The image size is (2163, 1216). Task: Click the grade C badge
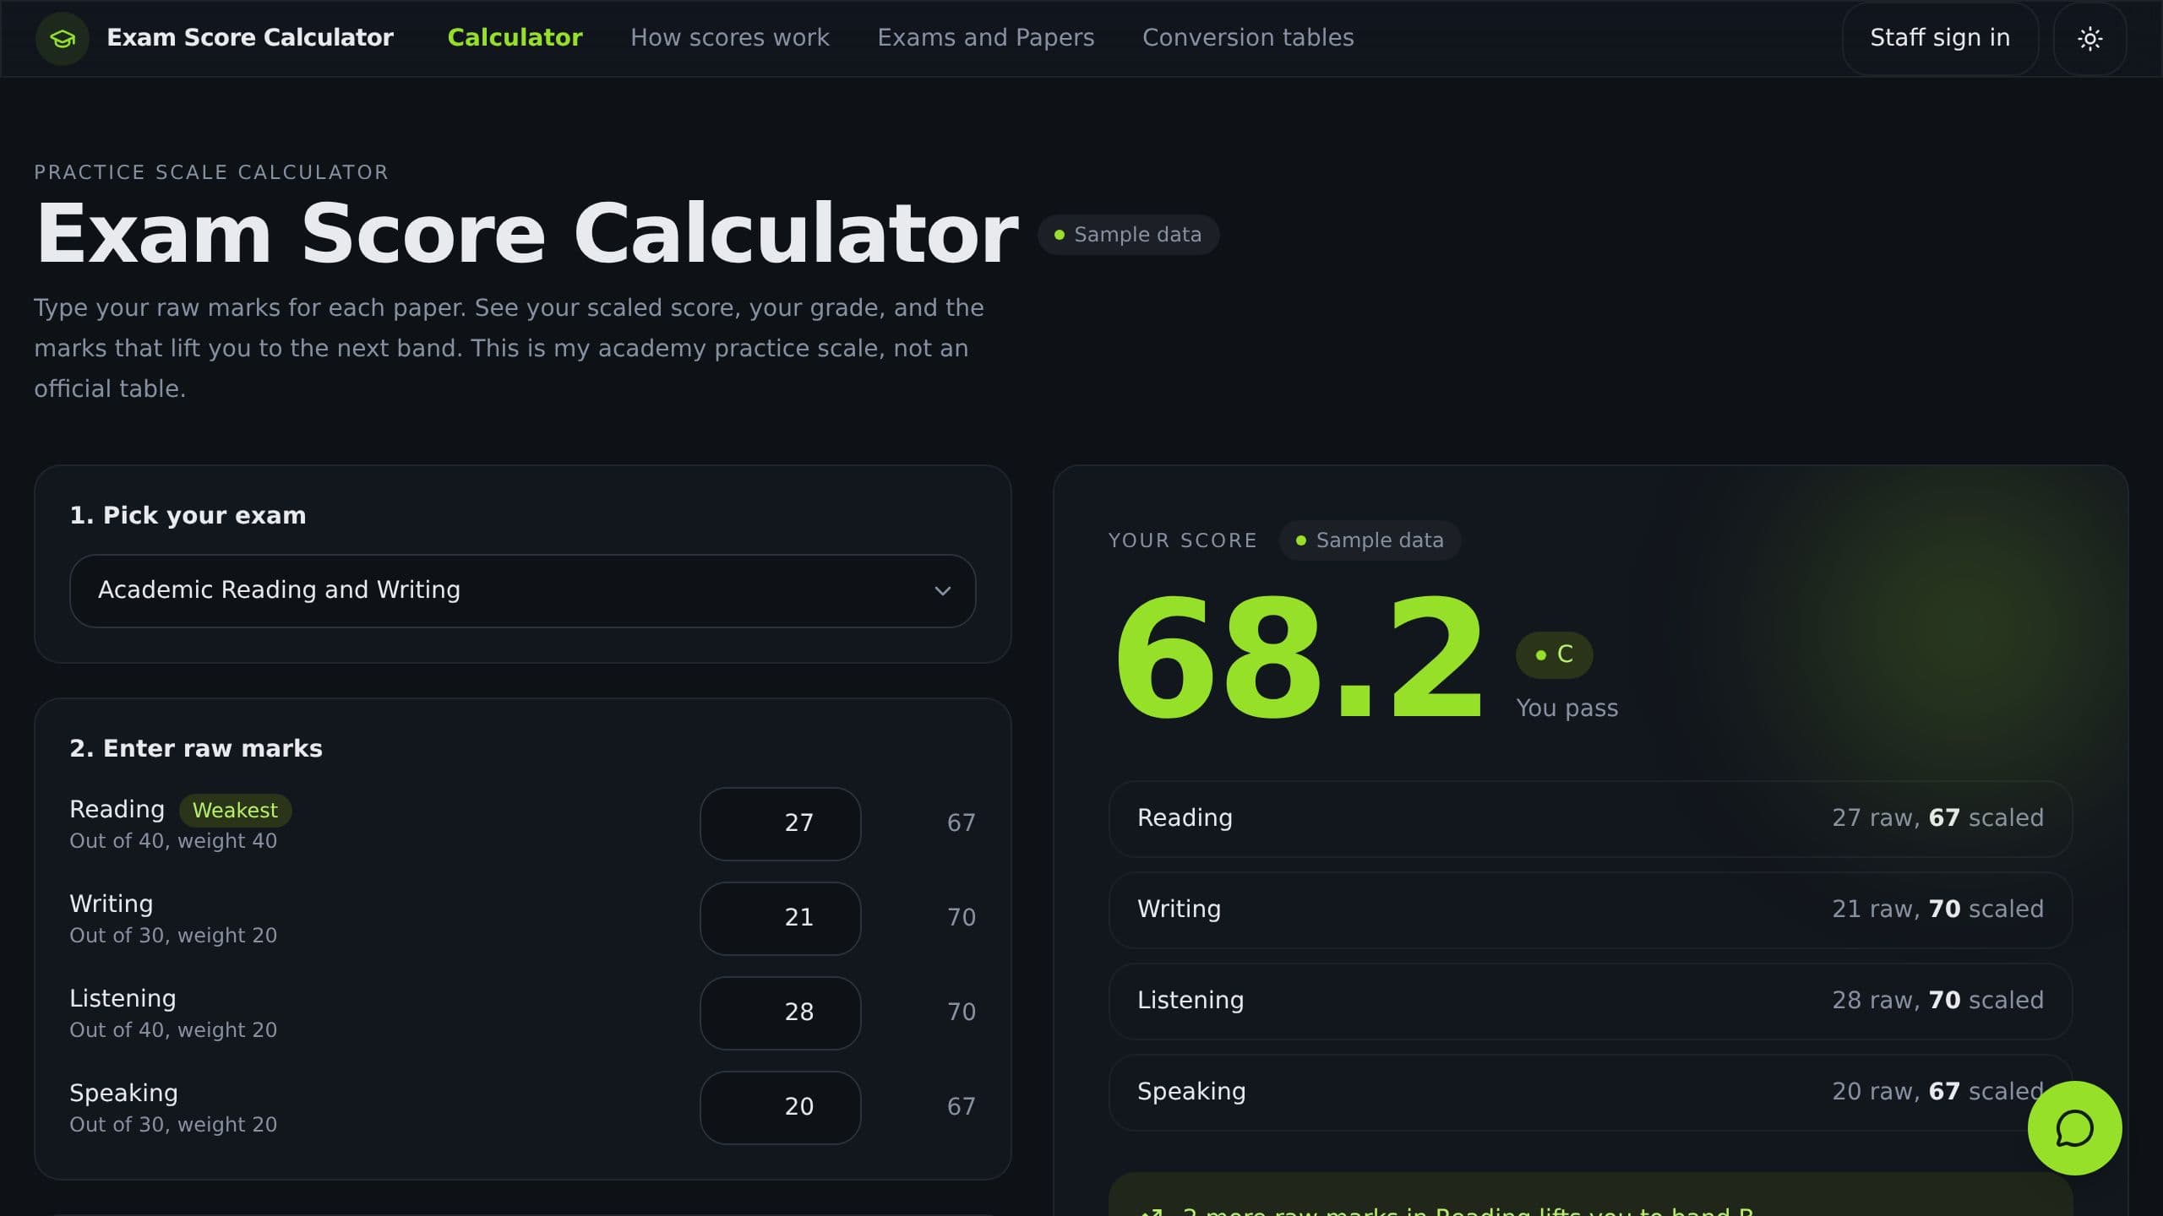(x=1554, y=654)
